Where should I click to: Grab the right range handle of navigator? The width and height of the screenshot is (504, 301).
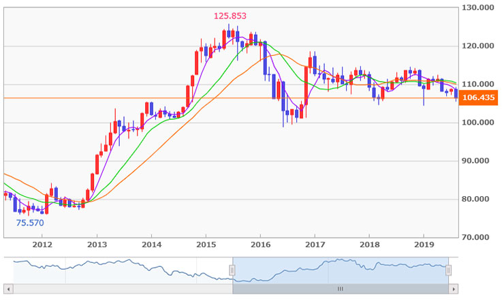pyautogui.click(x=448, y=270)
